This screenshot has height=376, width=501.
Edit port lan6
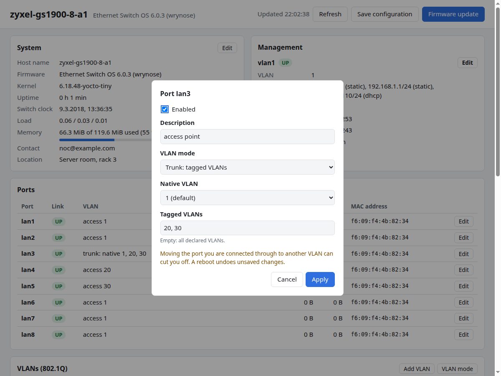coord(464,302)
